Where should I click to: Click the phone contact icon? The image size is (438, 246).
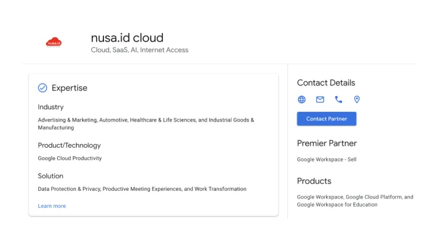(x=338, y=99)
